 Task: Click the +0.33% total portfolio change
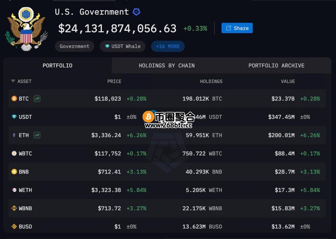click(x=195, y=28)
